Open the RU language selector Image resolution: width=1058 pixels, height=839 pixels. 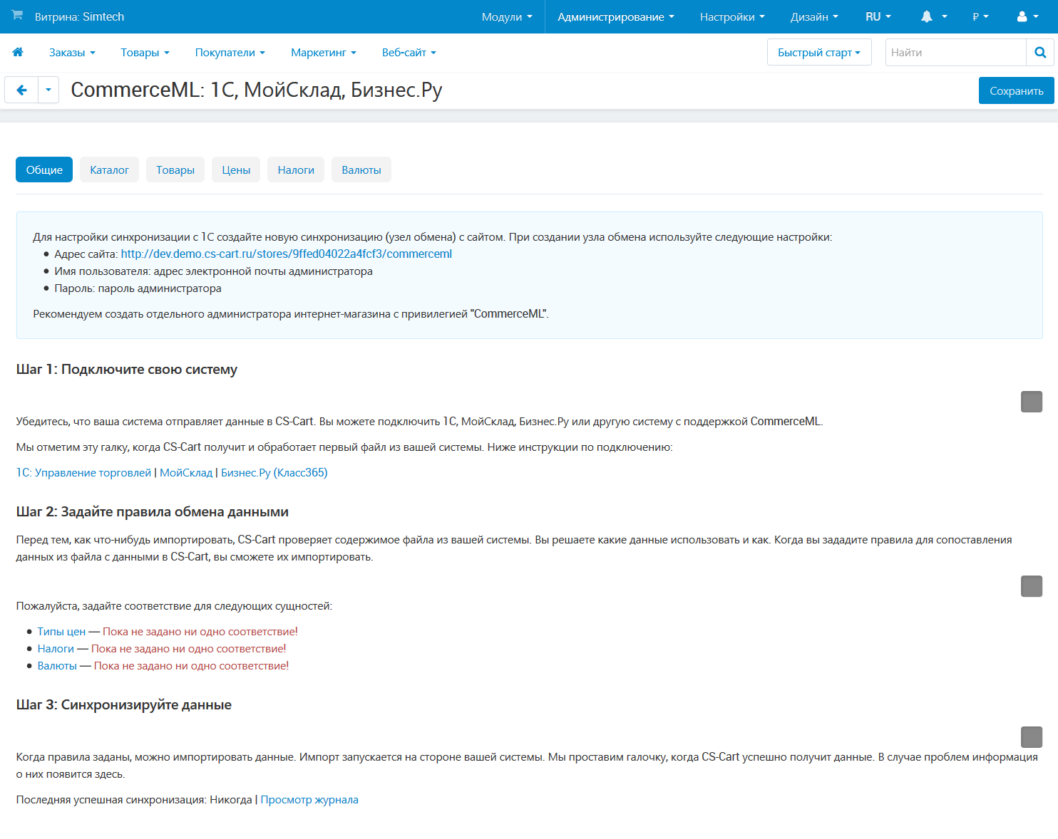tap(878, 16)
